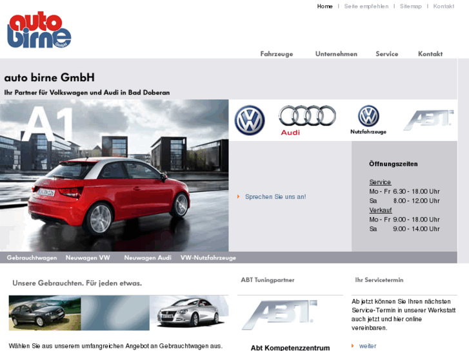Open the Unternehmen menu

[x=336, y=54]
